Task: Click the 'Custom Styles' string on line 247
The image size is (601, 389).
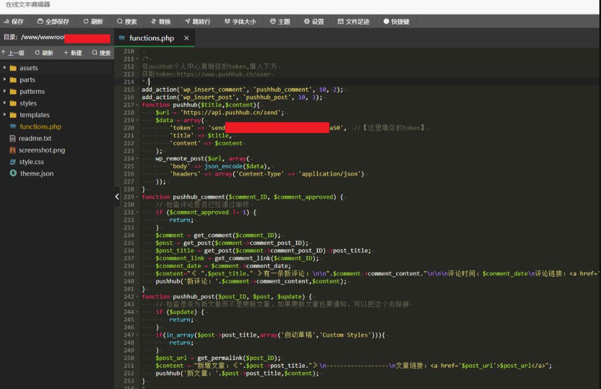Action: point(345,335)
